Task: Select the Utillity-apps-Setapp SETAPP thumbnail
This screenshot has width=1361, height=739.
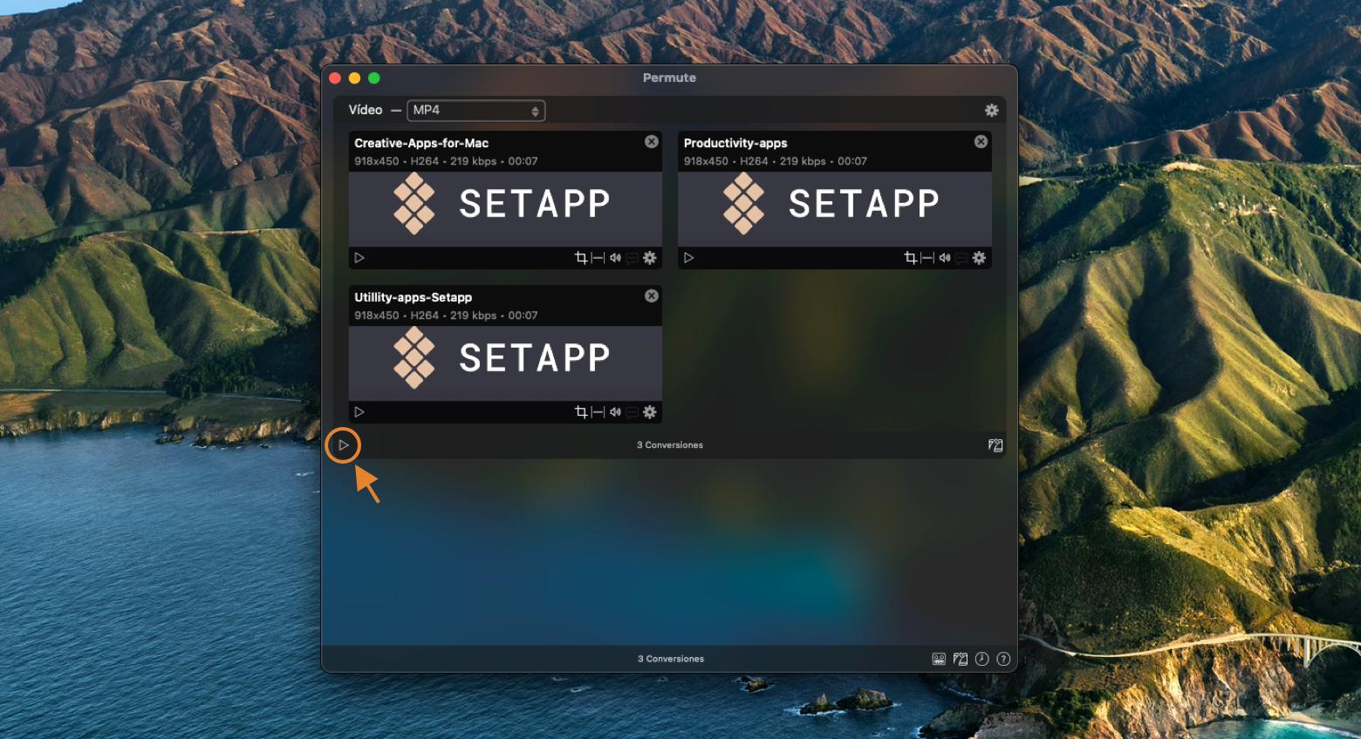Action: 505,363
